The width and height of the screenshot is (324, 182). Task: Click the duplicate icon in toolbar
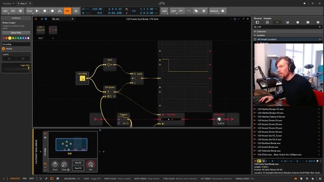coord(196,11)
